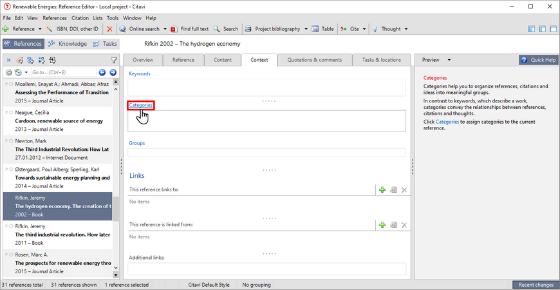Open list settings gear icon

(x=9, y=73)
